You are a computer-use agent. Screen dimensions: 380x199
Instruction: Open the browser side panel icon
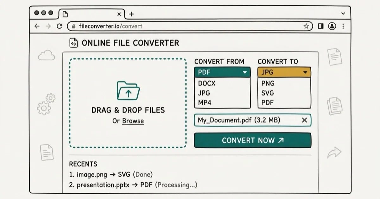point(320,26)
